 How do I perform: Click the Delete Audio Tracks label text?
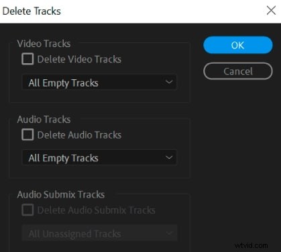pos(79,135)
